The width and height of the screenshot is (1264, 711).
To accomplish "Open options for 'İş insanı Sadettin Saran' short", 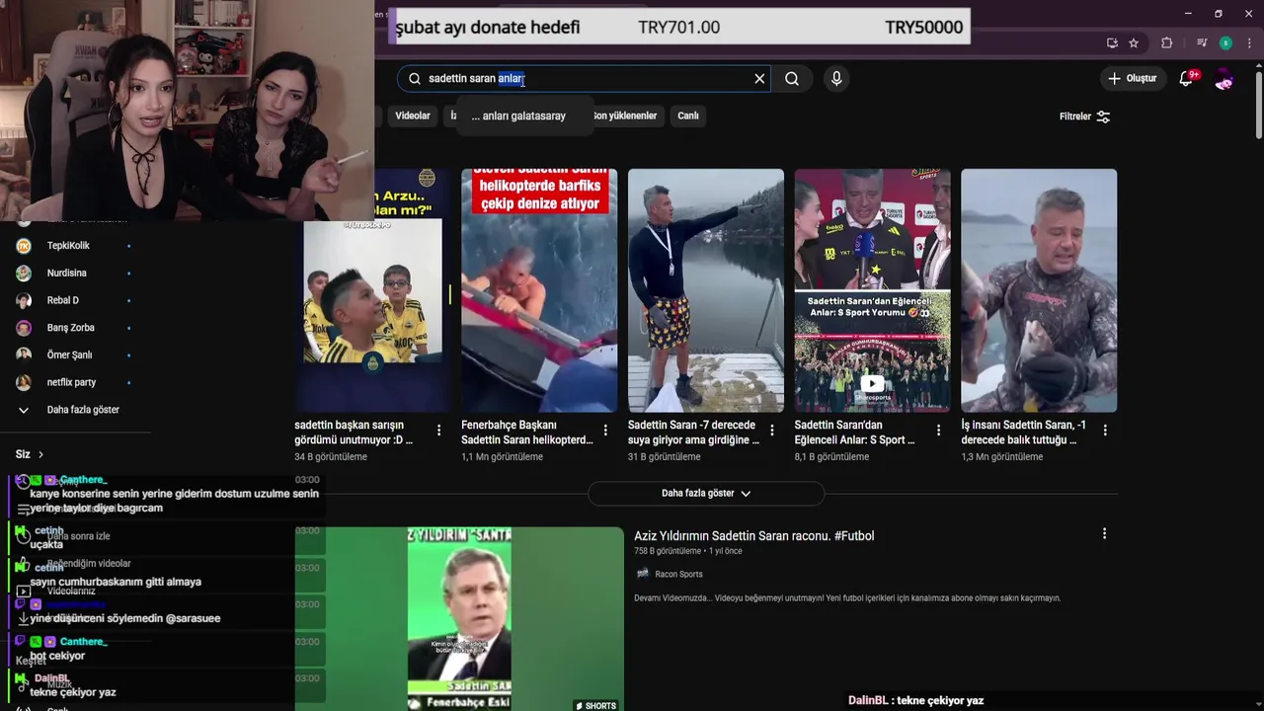I will tap(1105, 431).
